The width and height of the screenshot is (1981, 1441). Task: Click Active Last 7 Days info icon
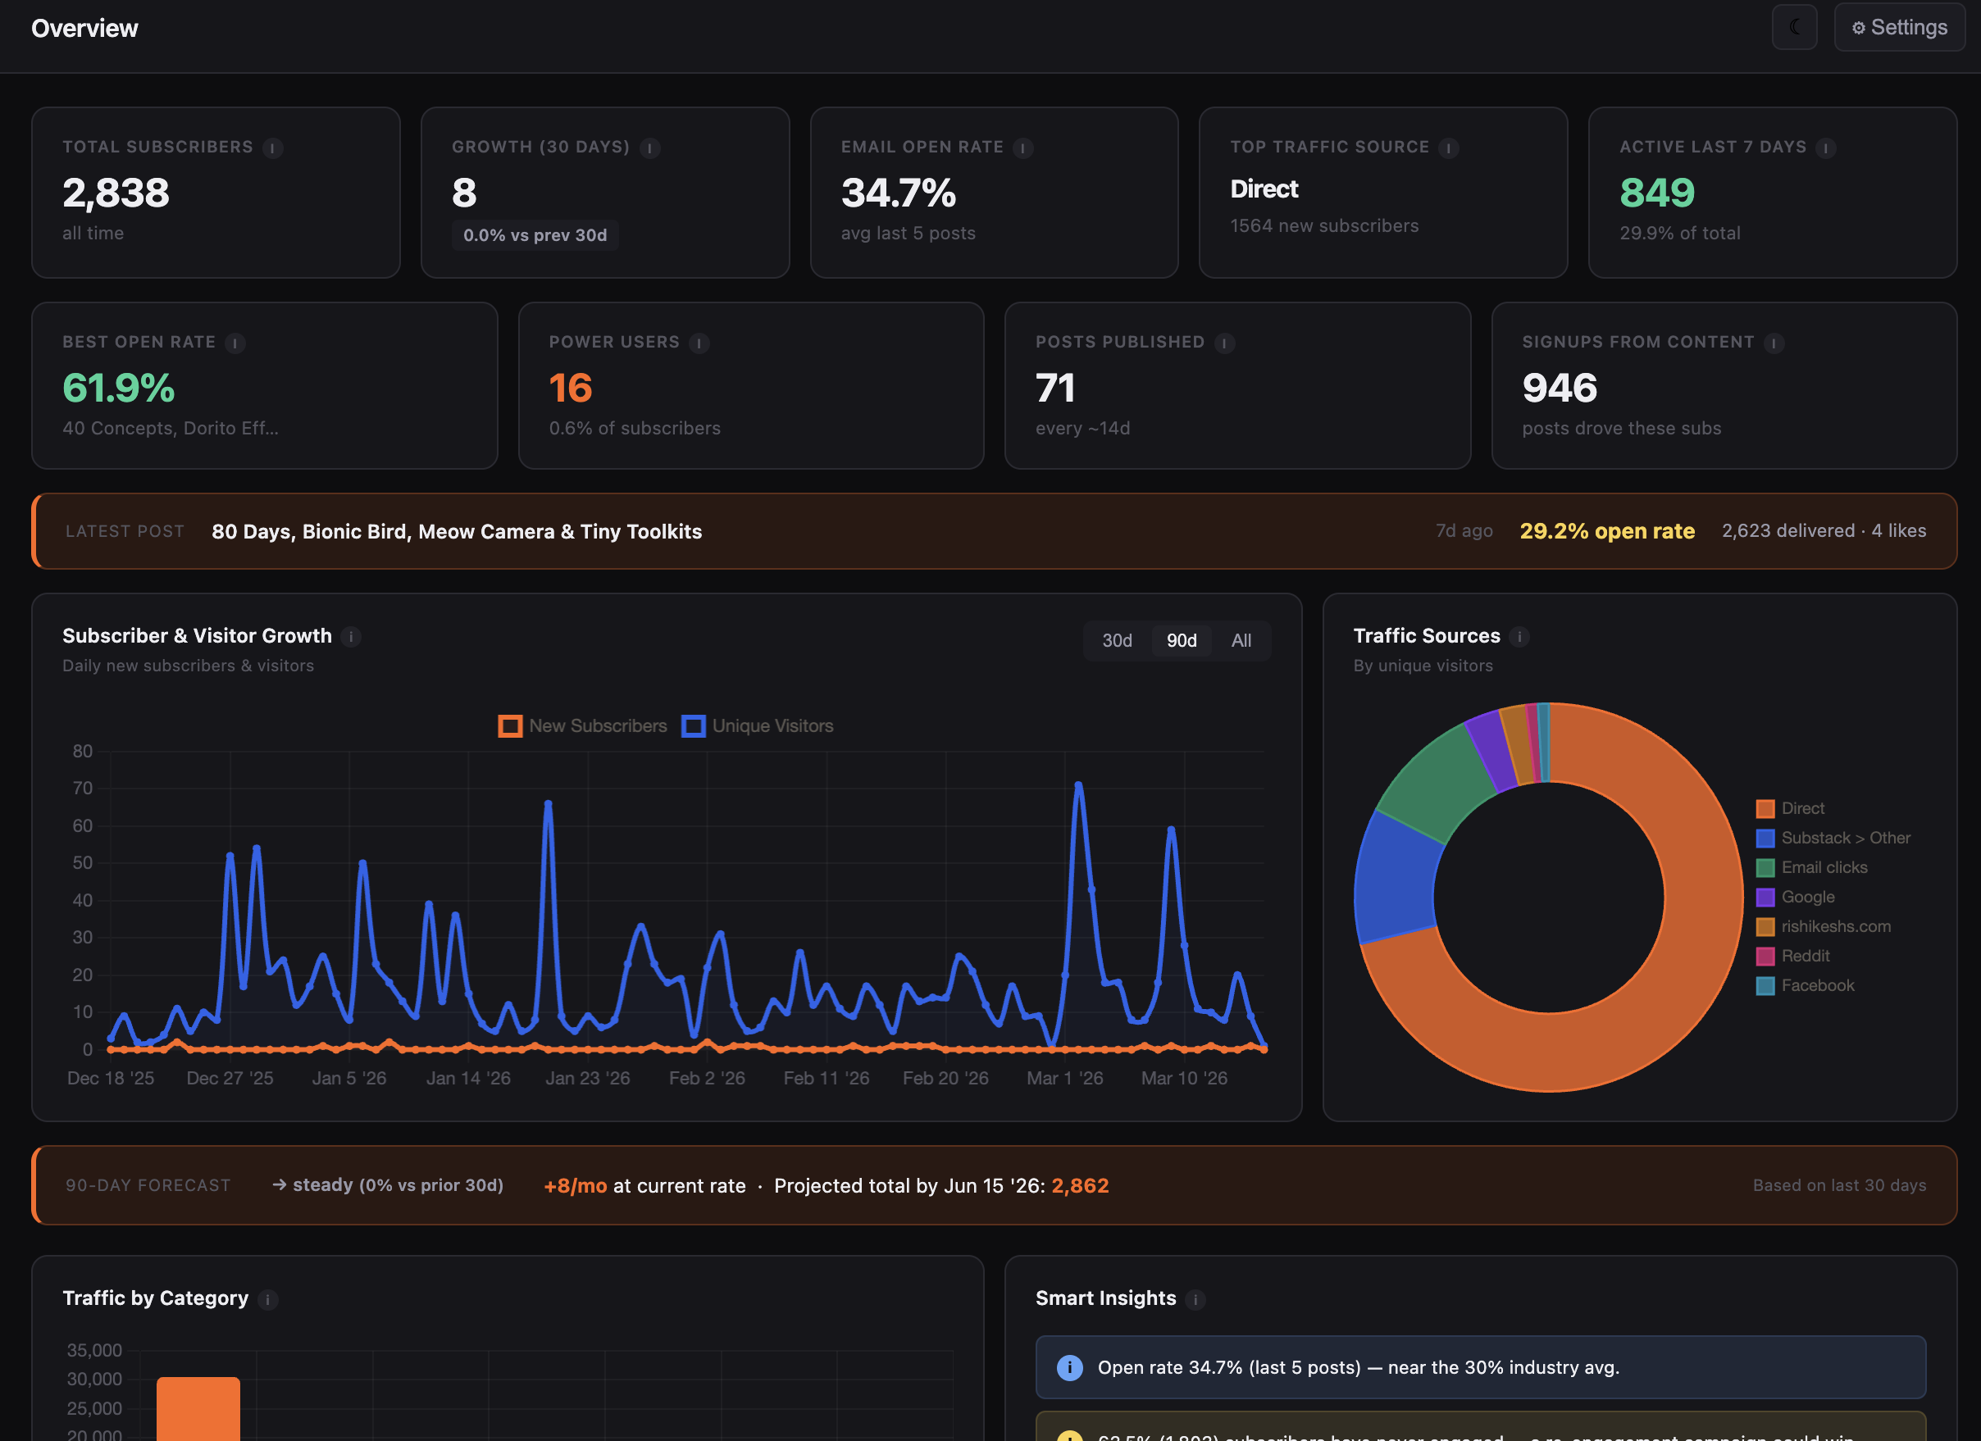tap(1825, 148)
